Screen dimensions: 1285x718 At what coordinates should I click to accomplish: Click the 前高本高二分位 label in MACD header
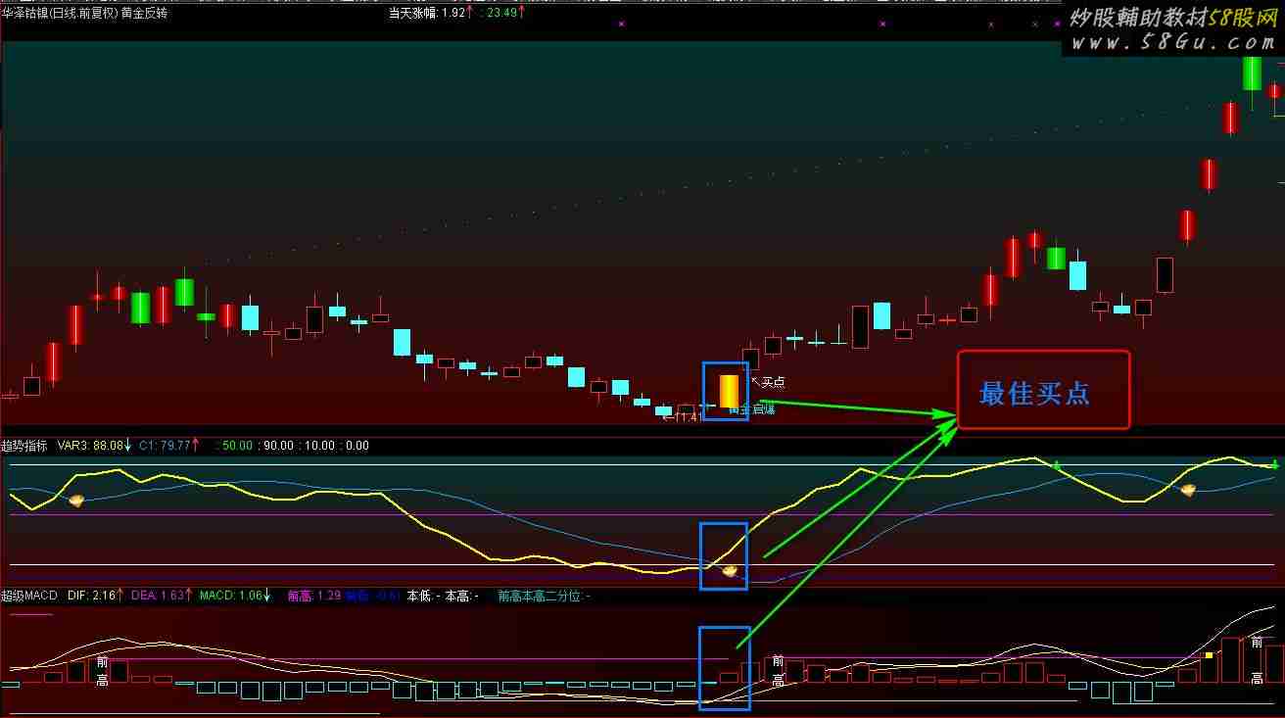[x=543, y=596]
